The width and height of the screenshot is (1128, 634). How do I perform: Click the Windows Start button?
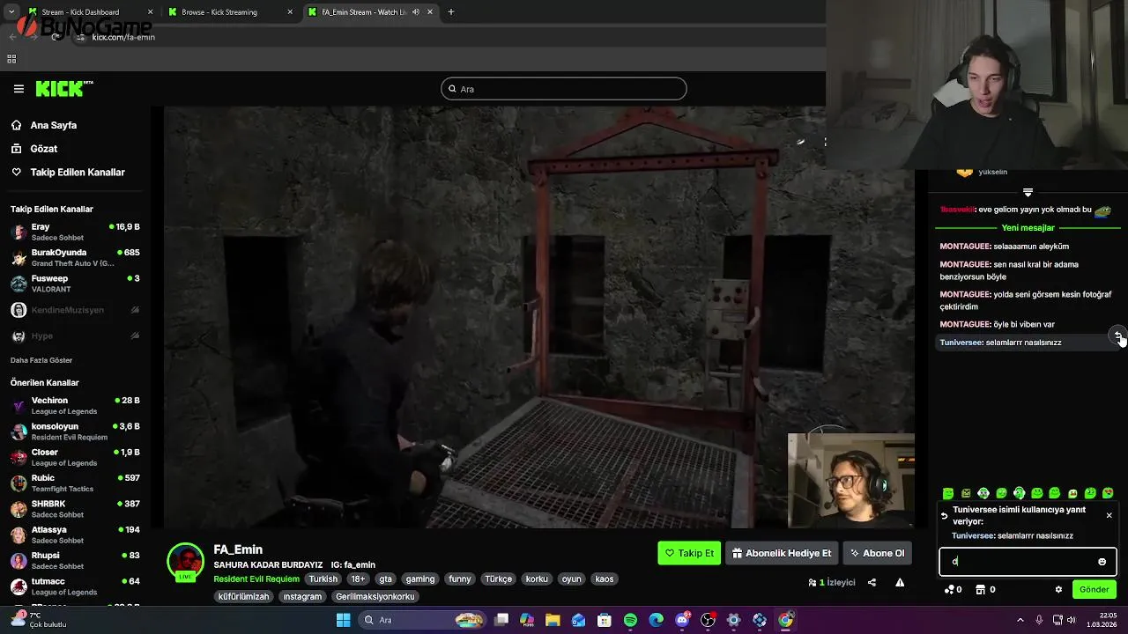[343, 620]
